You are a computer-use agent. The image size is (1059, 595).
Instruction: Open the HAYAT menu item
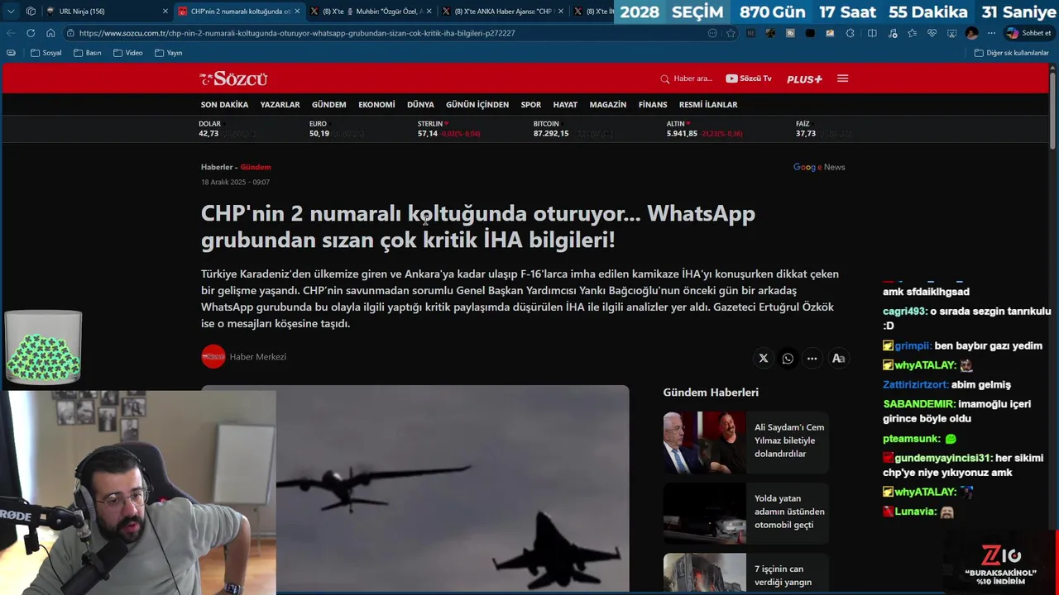pyautogui.click(x=565, y=105)
